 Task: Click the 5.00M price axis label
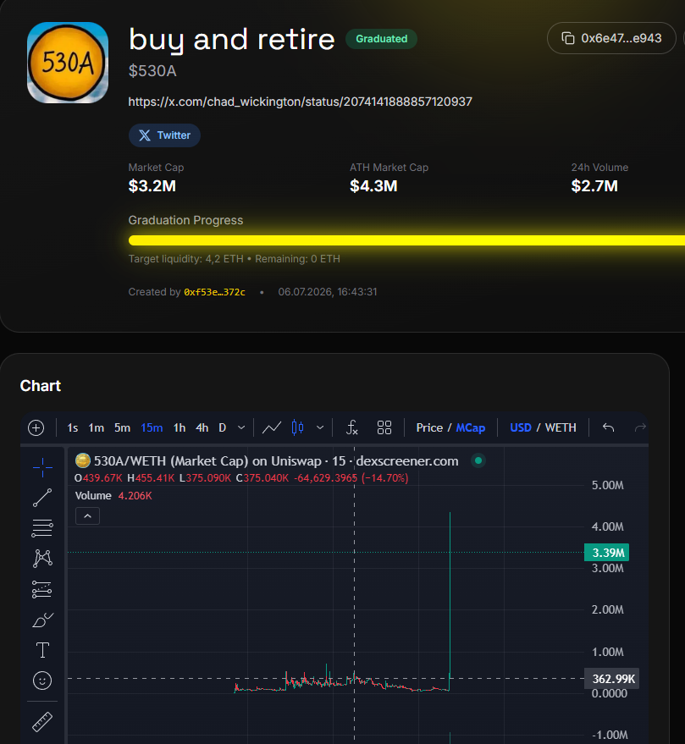pos(607,485)
